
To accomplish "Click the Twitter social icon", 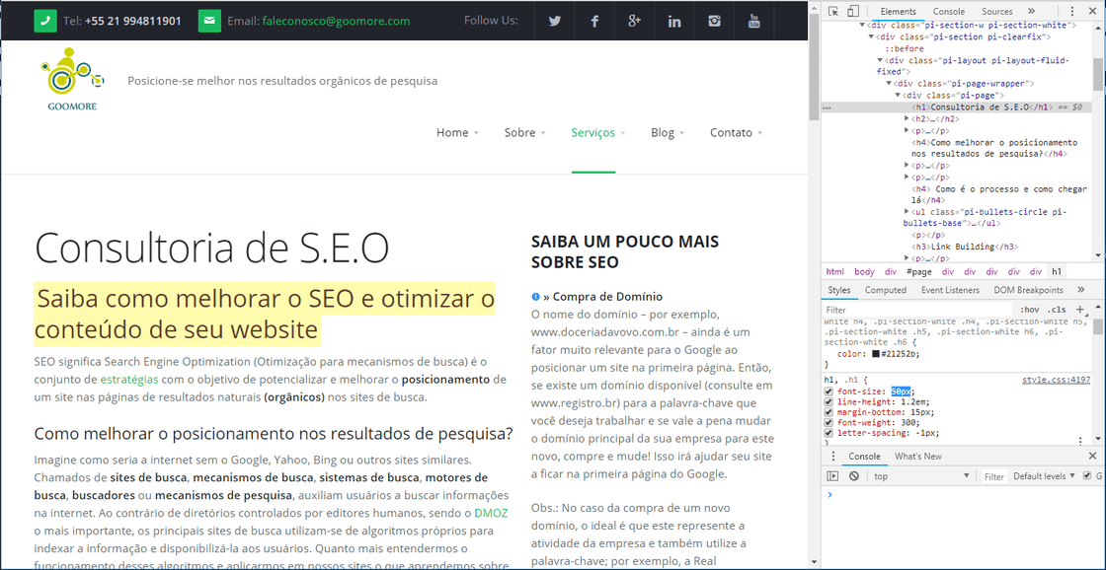I will click(x=554, y=21).
